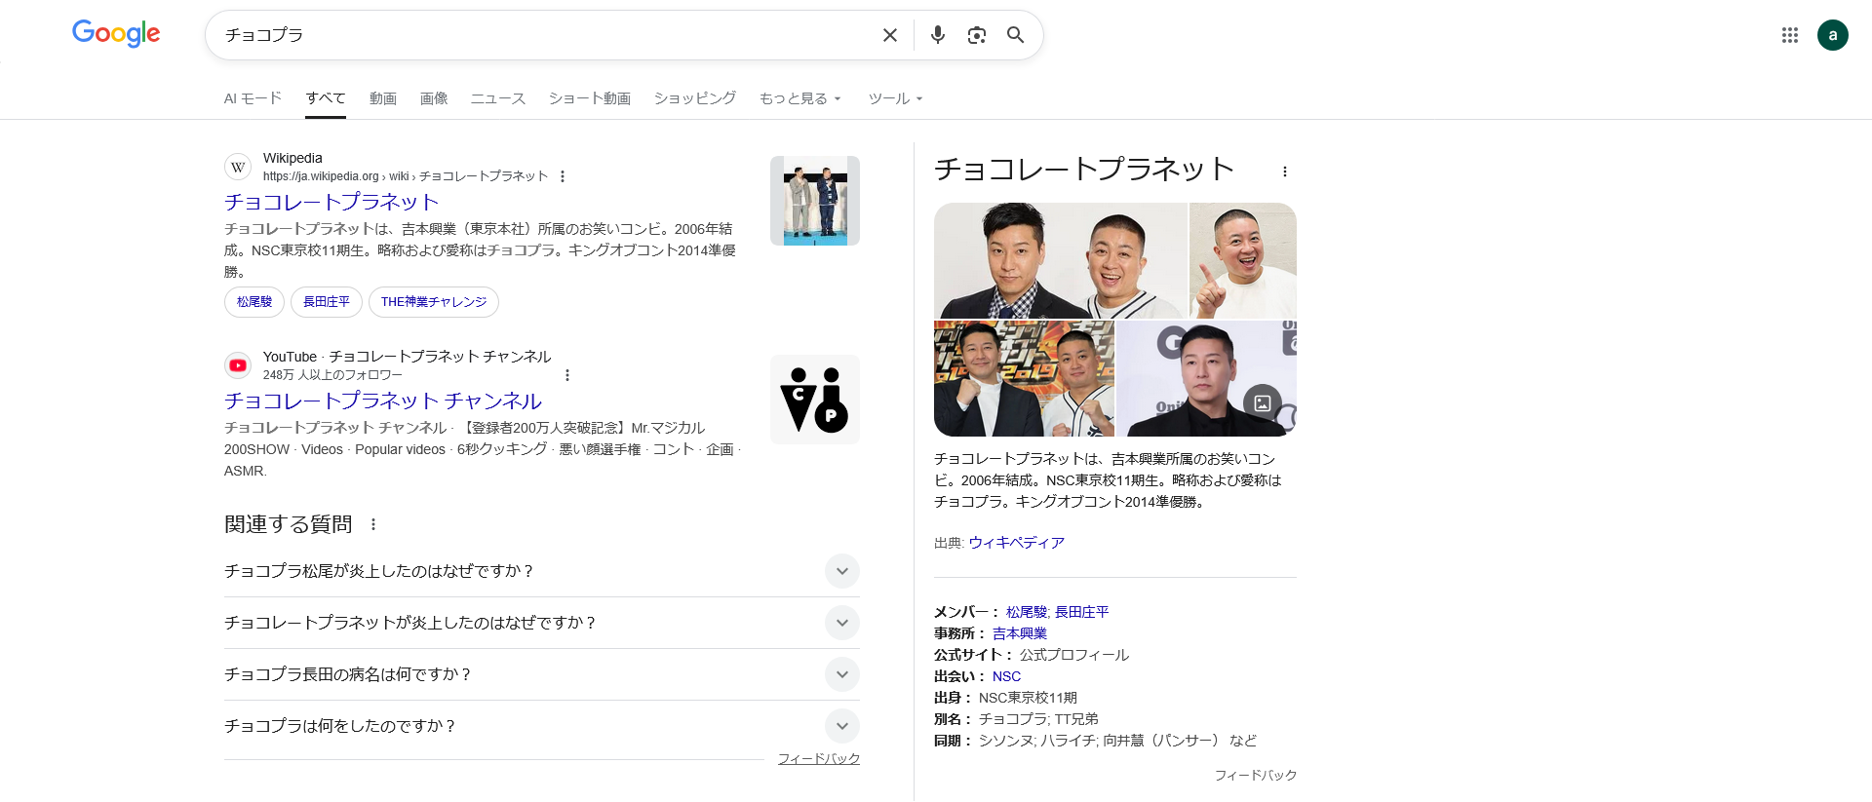Click the 長田庄平 chip button
The height and width of the screenshot is (802, 1872).
326,302
